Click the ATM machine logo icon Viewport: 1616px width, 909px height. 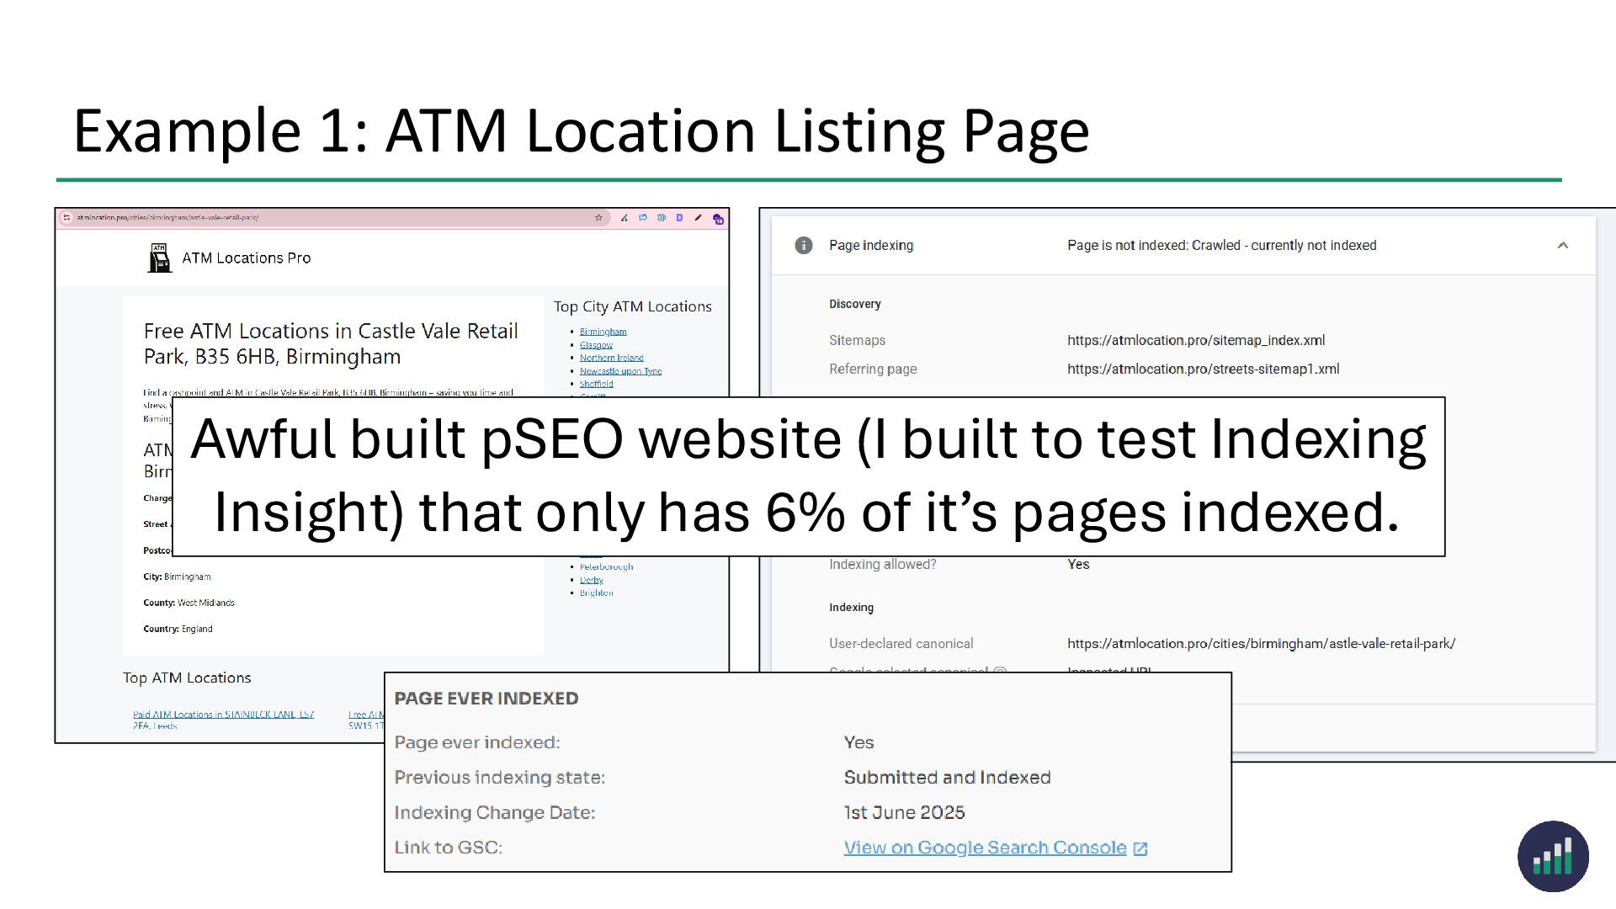[159, 258]
